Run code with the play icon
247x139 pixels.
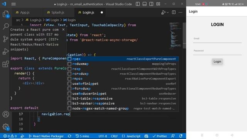click(x=163, y=12)
